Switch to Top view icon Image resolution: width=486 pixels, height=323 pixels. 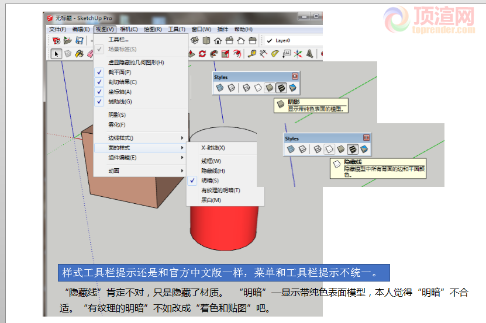tap(206, 40)
